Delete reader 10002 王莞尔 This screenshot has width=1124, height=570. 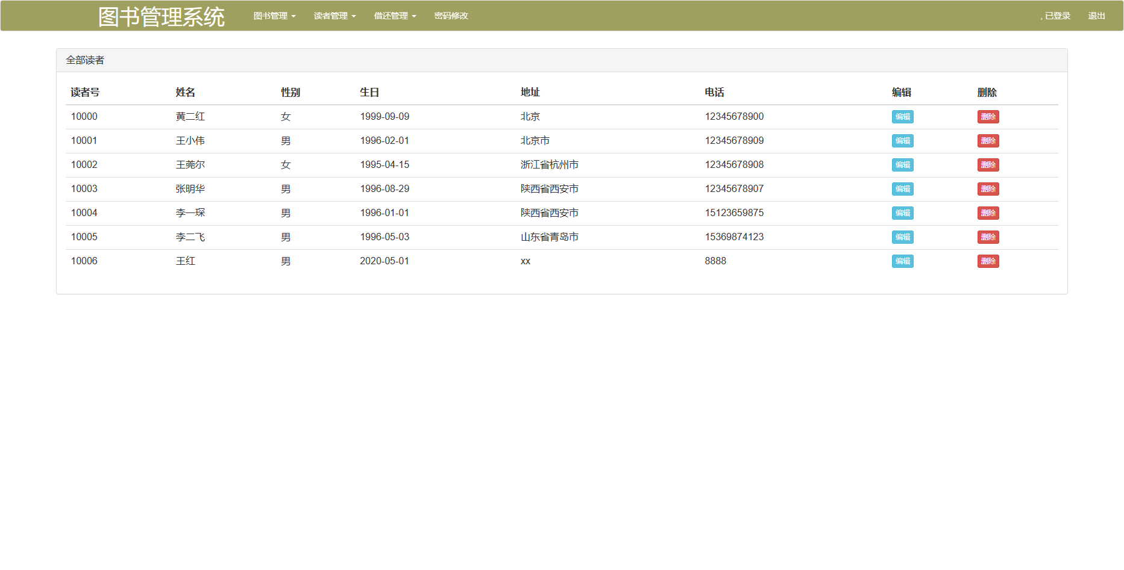988,165
